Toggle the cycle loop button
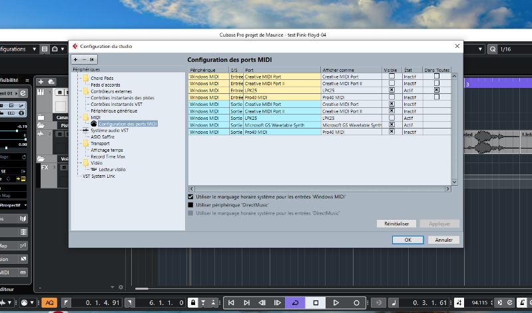 [x=295, y=302]
